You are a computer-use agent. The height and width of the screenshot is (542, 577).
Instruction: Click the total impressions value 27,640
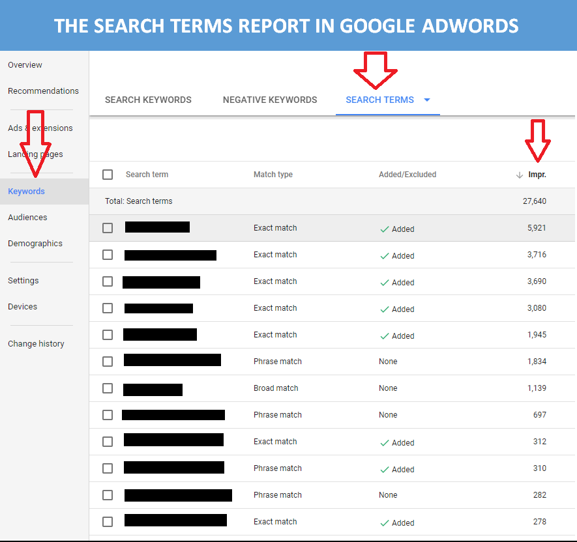(x=535, y=201)
